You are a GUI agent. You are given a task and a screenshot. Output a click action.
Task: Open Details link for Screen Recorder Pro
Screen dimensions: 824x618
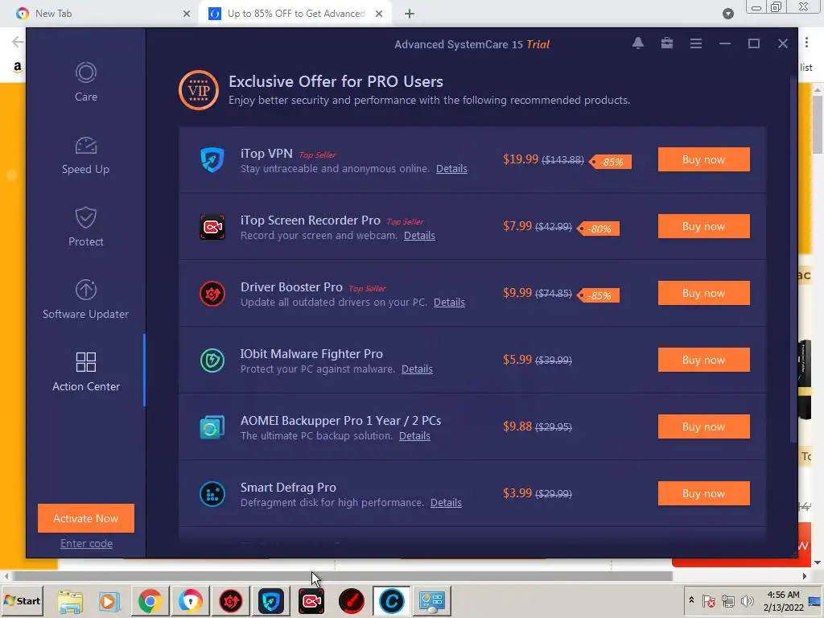coord(419,236)
